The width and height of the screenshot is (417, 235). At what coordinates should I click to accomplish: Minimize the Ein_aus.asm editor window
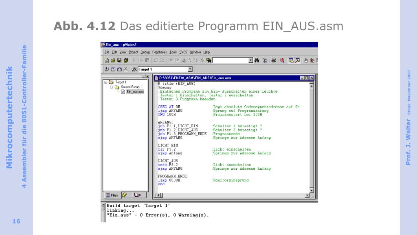[302, 78]
